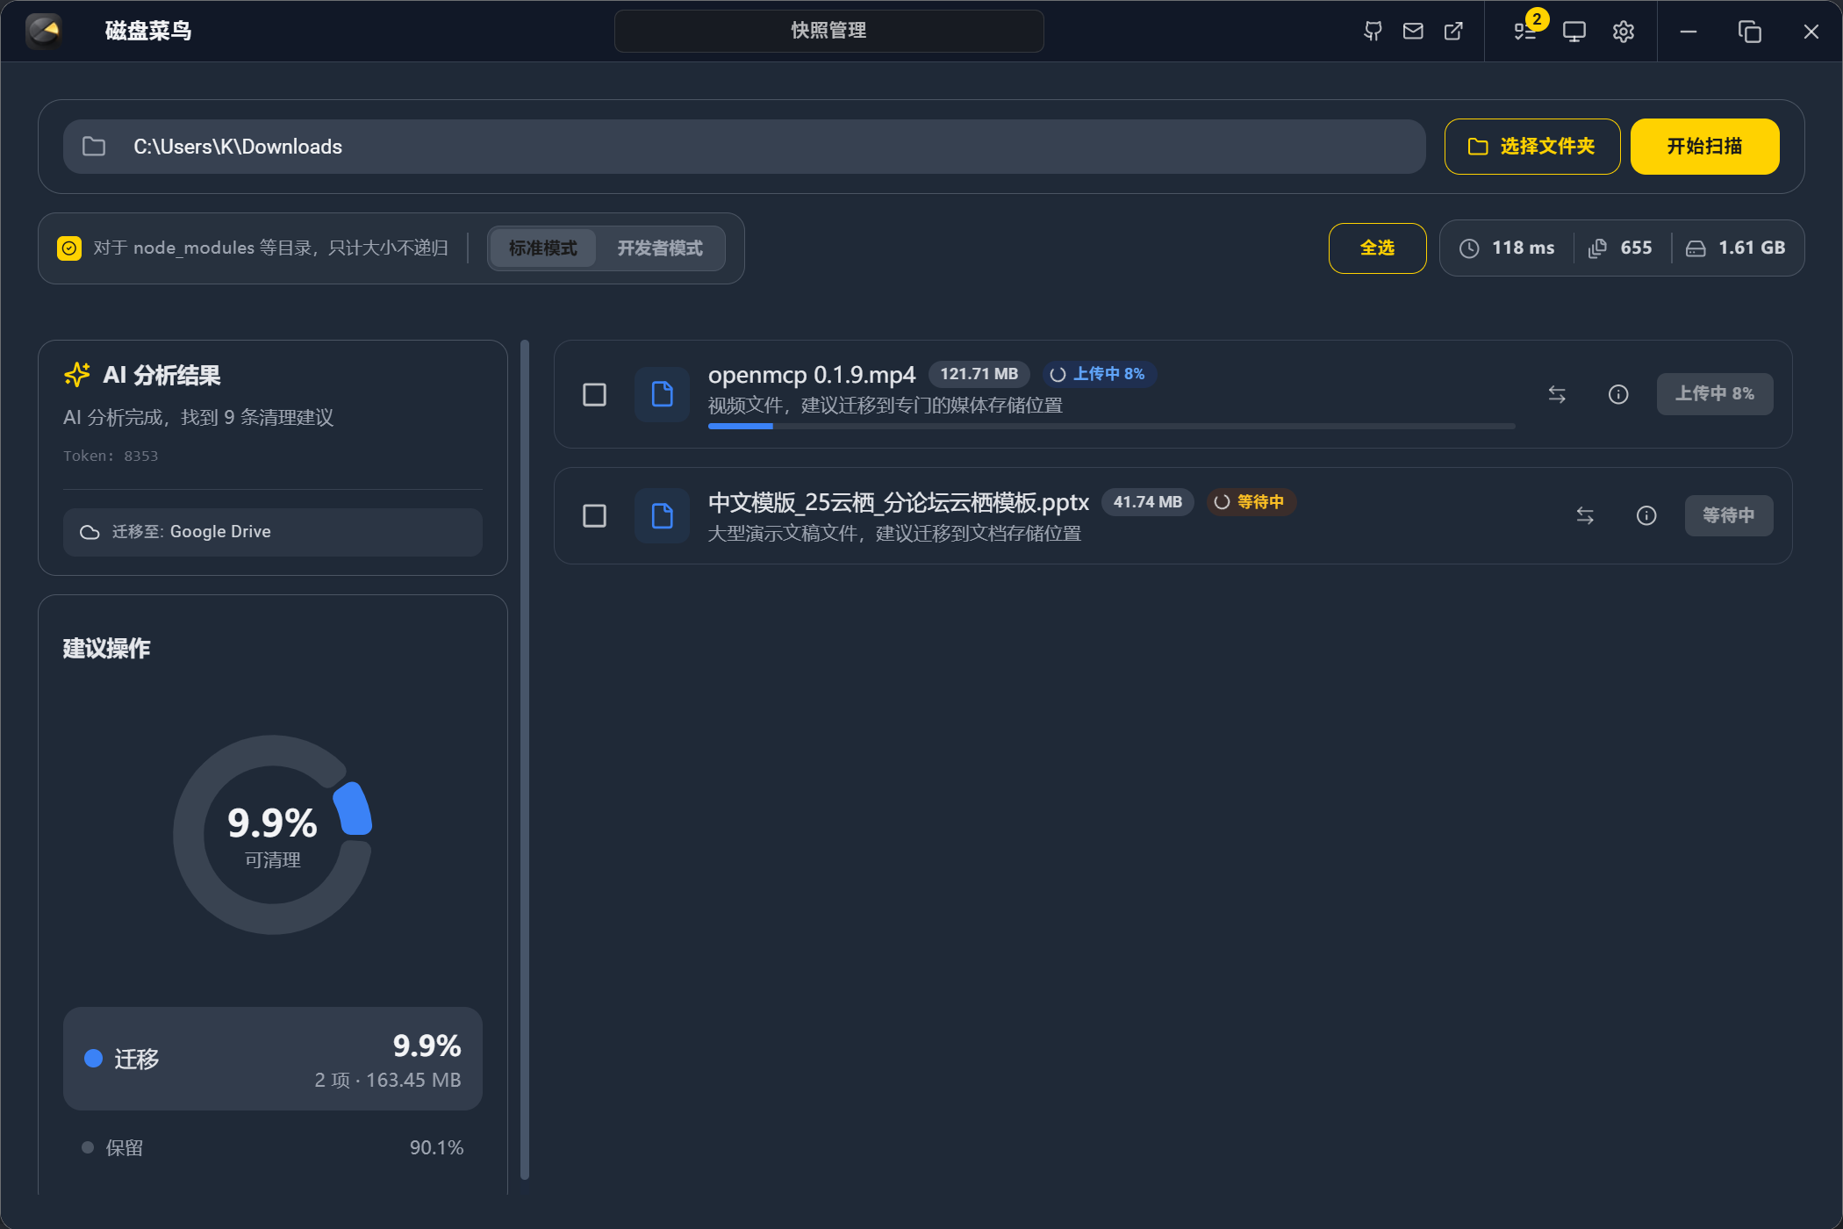Show info for the pptx file
The width and height of the screenshot is (1843, 1229).
tap(1646, 515)
